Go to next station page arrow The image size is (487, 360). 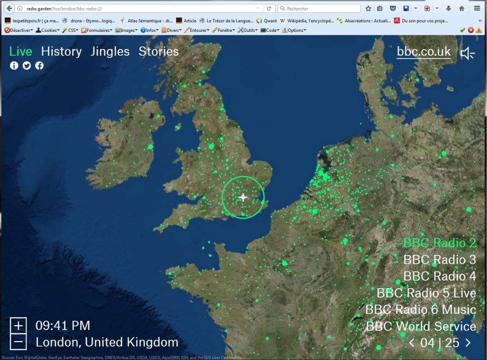pyautogui.click(x=468, y=342)
